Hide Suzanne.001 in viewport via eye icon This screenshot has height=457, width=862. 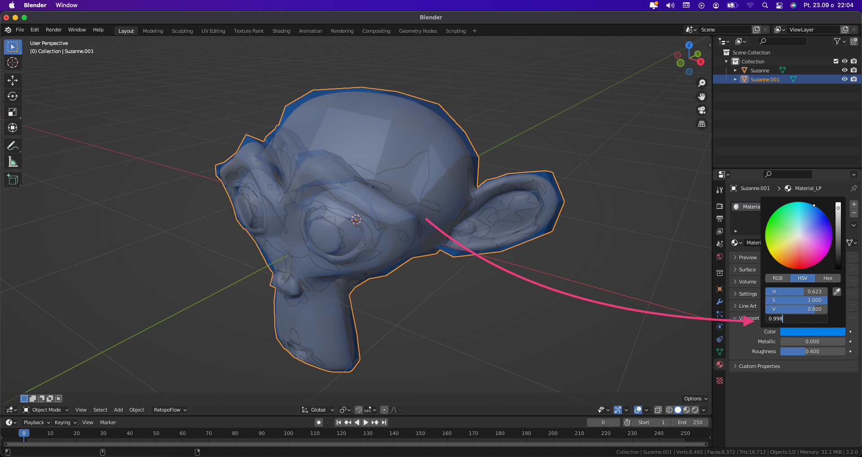[x=844, y=79]
